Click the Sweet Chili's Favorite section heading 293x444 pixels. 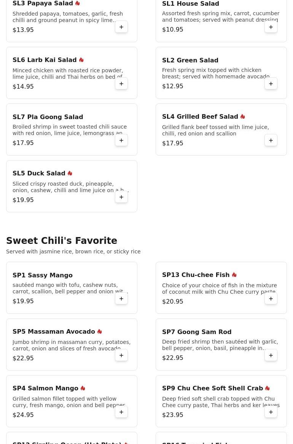(62, 240)
